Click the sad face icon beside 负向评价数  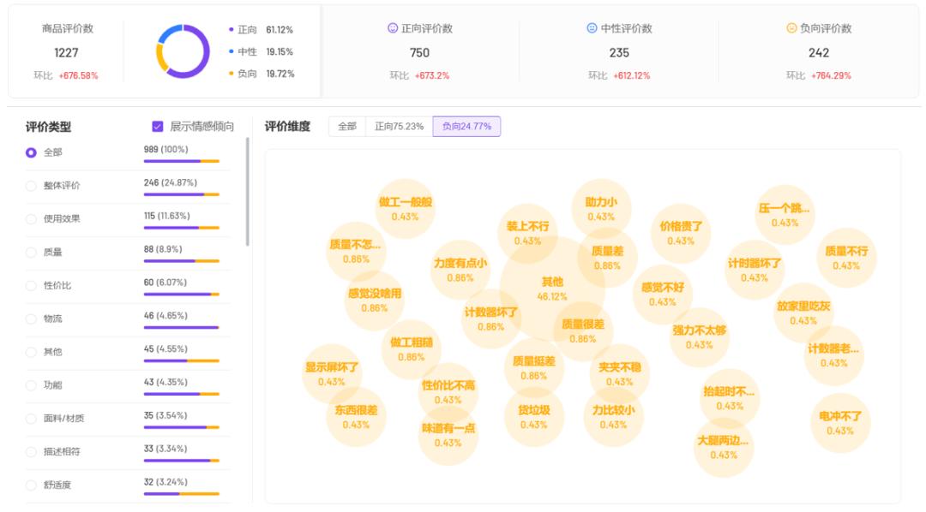[791, 28]
